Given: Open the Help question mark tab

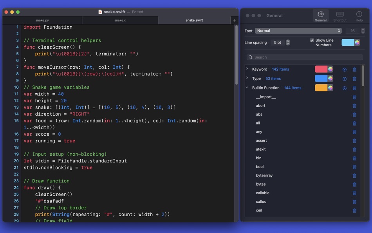Looking at the screenshot, I should [359, 16].
